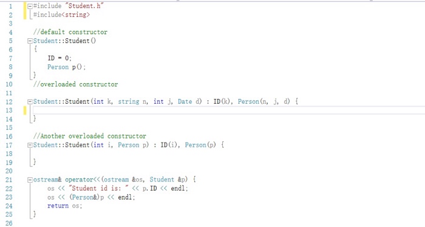The width and height of the screenshot is (425, 227).
Task: Click the comment "//Another overloaded constructor"
Action: click(x=90, y=136)
